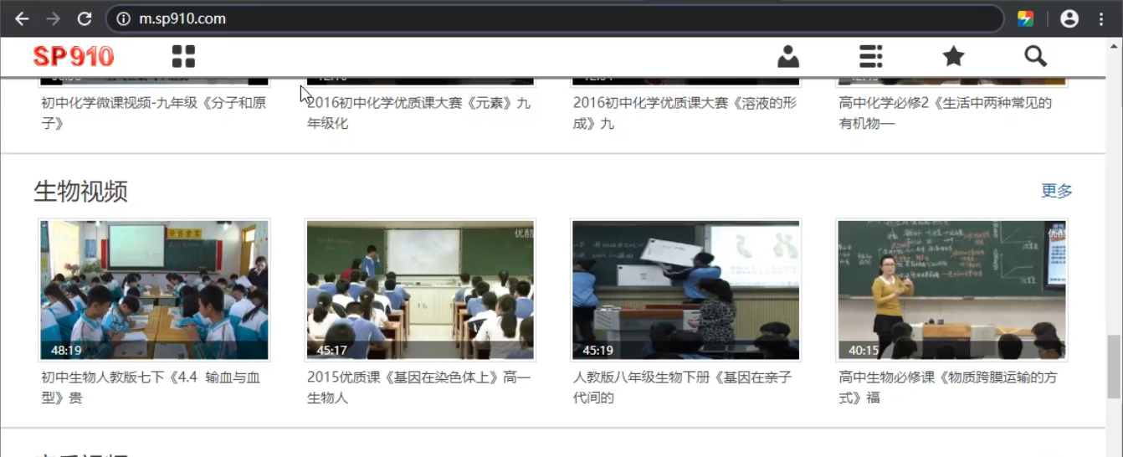Screen dimensions: 1123x457
Task: Click the vertical page scrollbar thumb
Action: coord(1114,367)
